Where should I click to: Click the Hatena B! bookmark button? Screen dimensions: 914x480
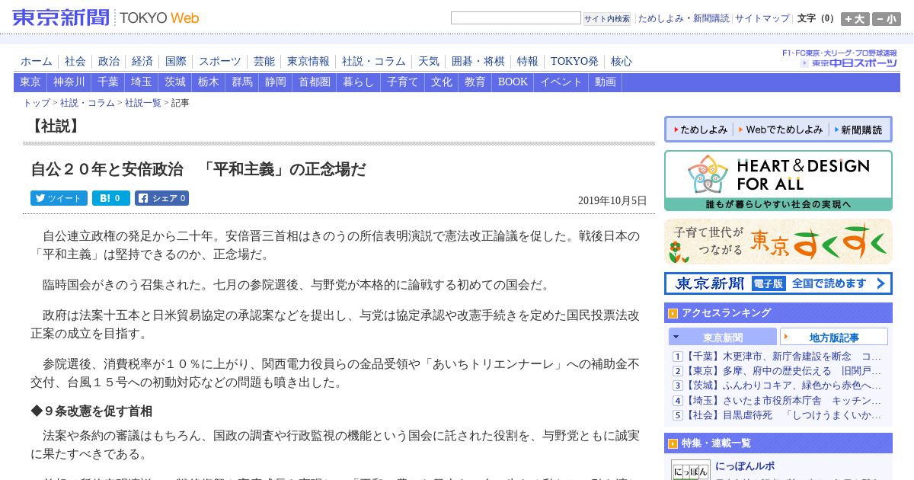tap(111, 198)
